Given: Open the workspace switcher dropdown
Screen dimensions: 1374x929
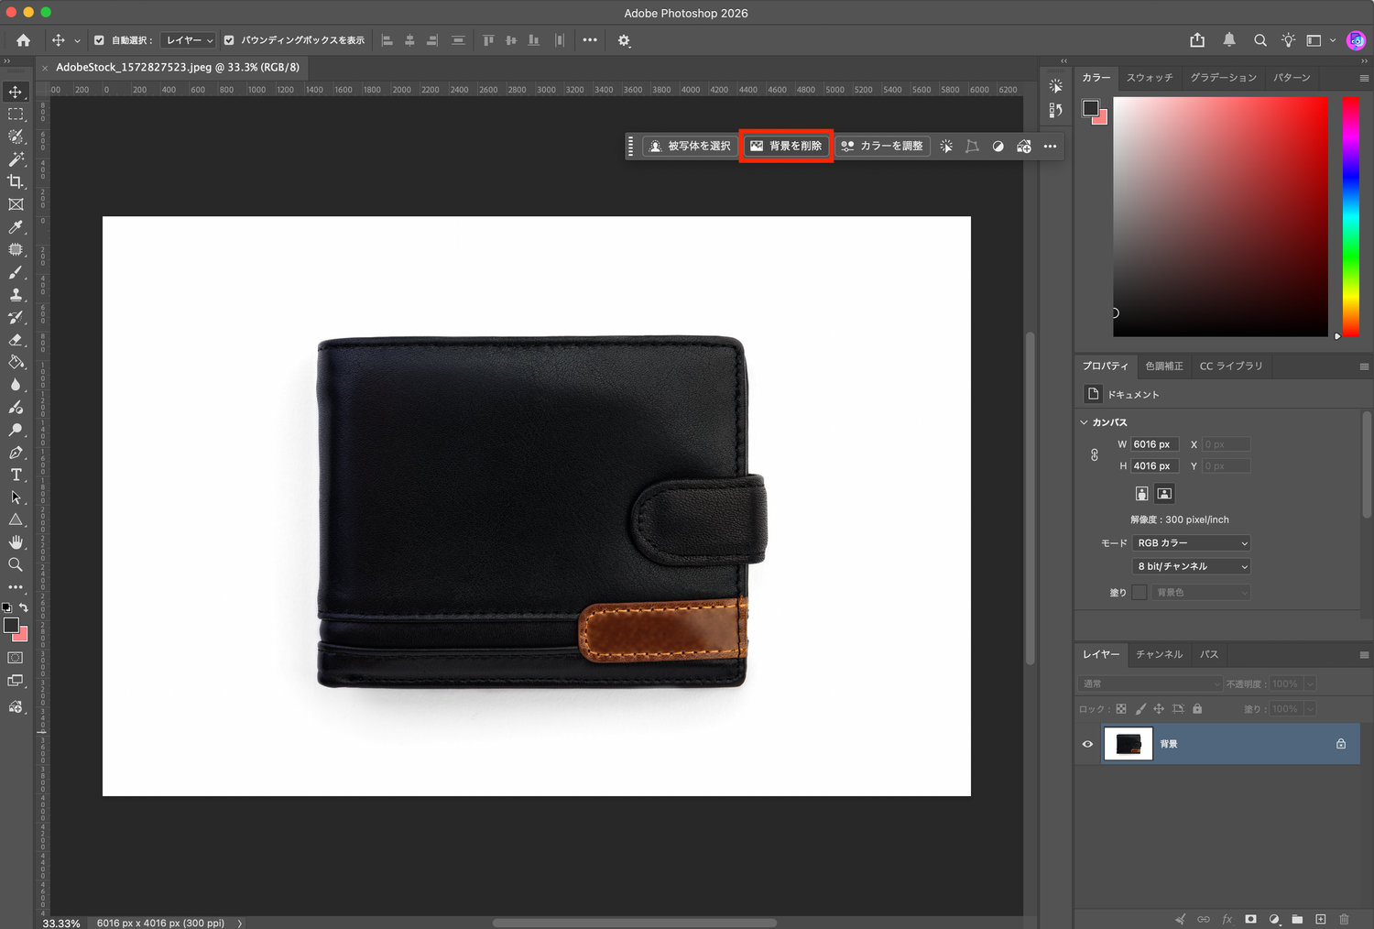Looking at the screenshot, I should pos(1319,40).
